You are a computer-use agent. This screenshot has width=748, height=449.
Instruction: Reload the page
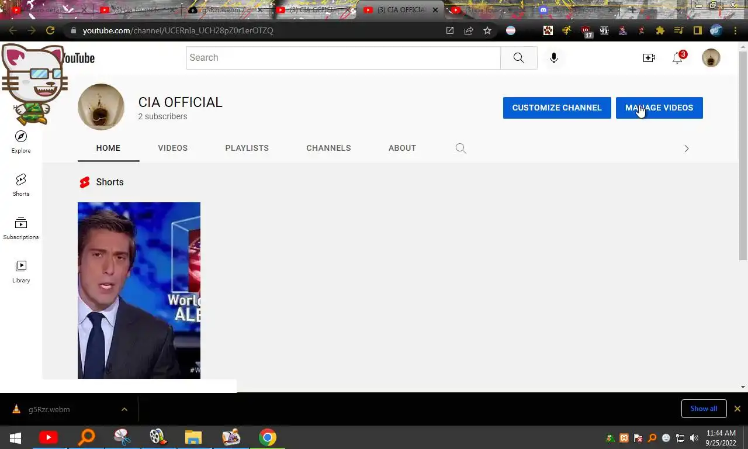[x=50, y=30]
